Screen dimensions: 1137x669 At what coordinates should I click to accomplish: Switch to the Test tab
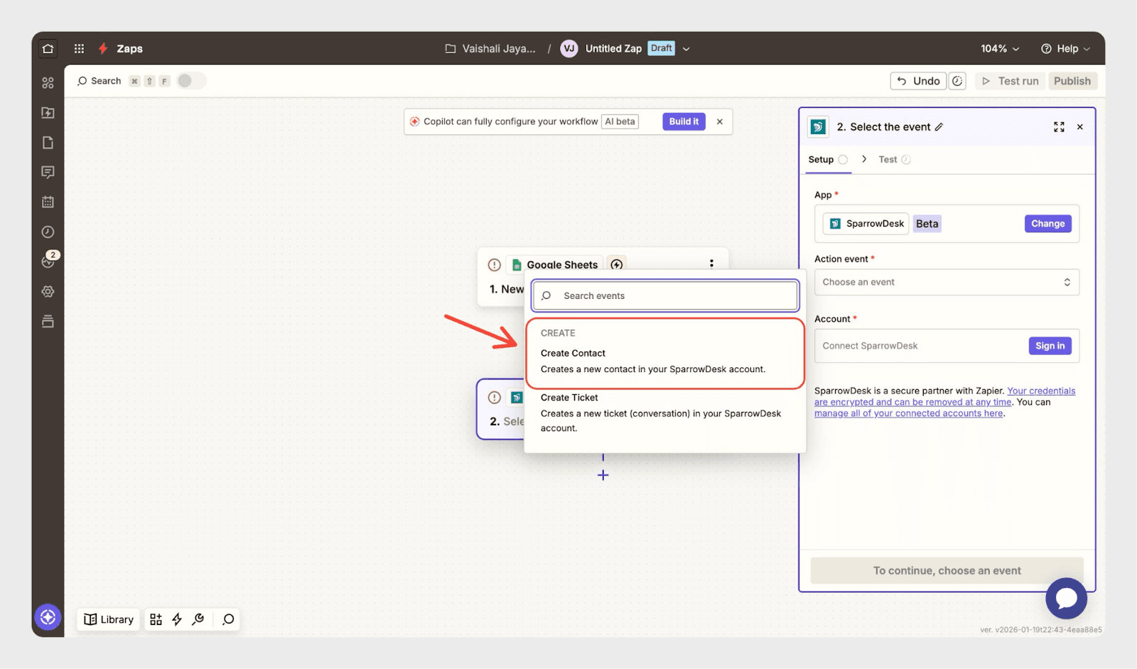(x=888, y=160)
